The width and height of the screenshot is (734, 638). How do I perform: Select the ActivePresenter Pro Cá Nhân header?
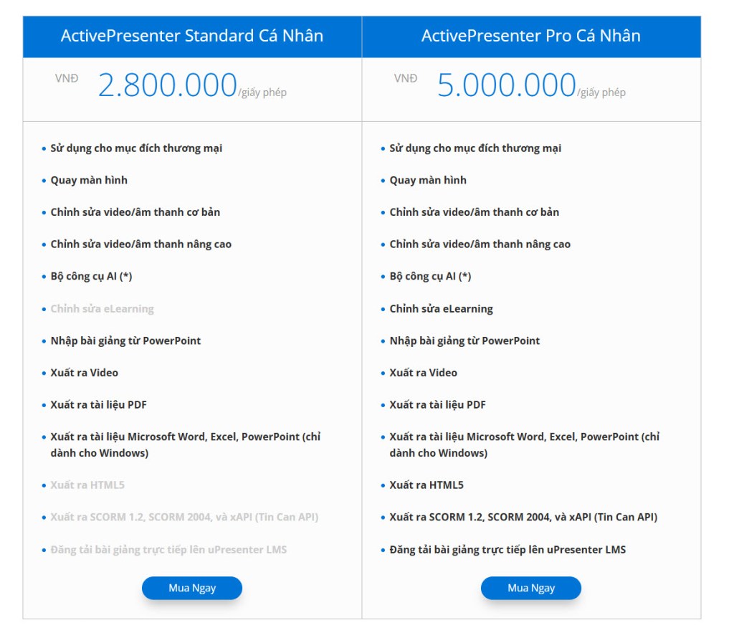pos(531,36)
